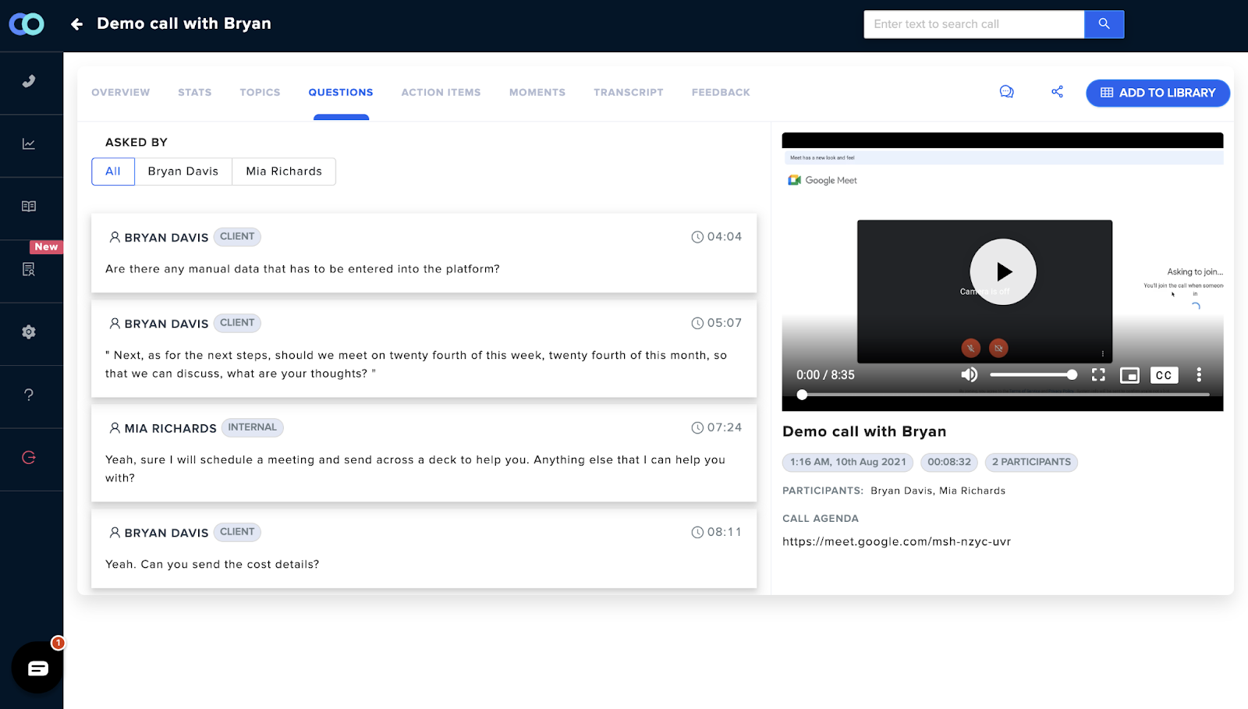
Task: Open the chat support widget
Action: click(x=37, y=668)
